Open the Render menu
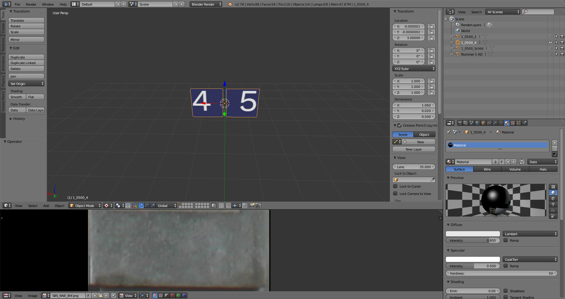The height and width of the screenshot is (299, 565). click(x=31, y=4)
